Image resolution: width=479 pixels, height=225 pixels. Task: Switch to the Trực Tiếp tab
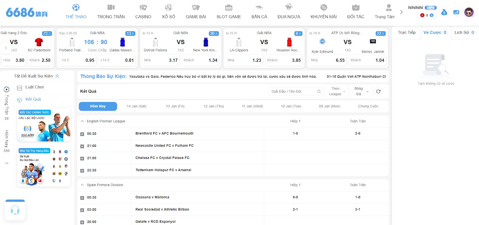coord(407,33)
